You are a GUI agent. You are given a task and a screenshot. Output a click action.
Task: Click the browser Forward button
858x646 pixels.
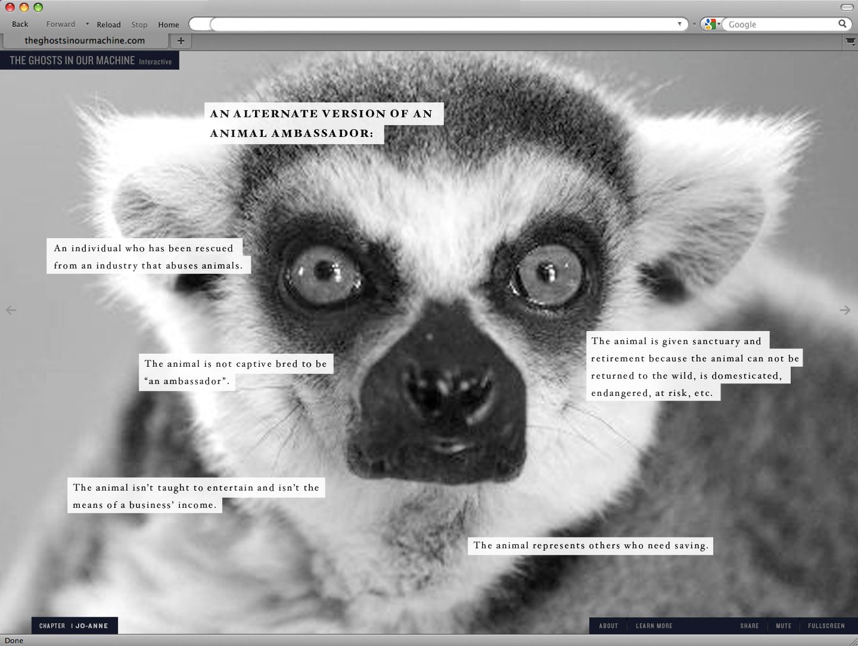(x=61, y=24)
